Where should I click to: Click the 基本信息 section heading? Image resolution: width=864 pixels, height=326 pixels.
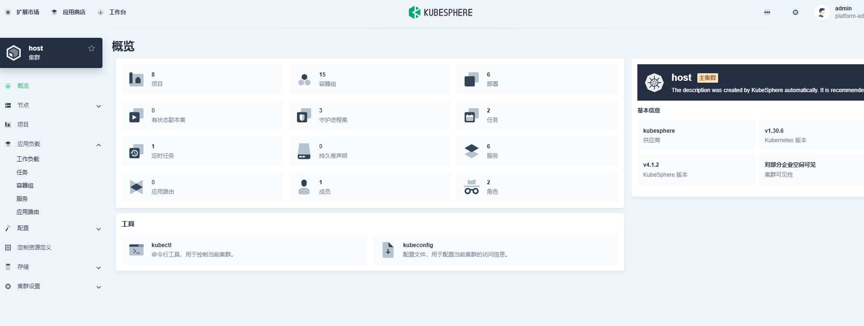649,111
